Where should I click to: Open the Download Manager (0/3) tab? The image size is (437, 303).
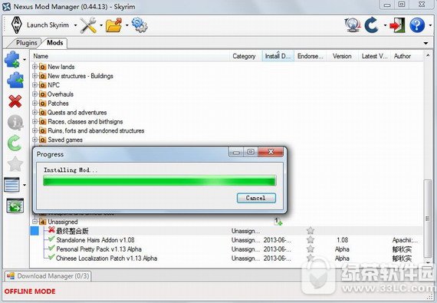(x=48, y=276)
